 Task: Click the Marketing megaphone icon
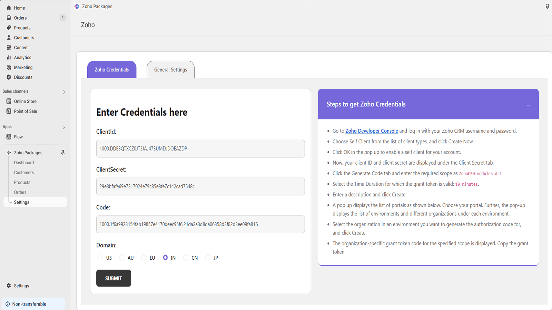point(8,67)
